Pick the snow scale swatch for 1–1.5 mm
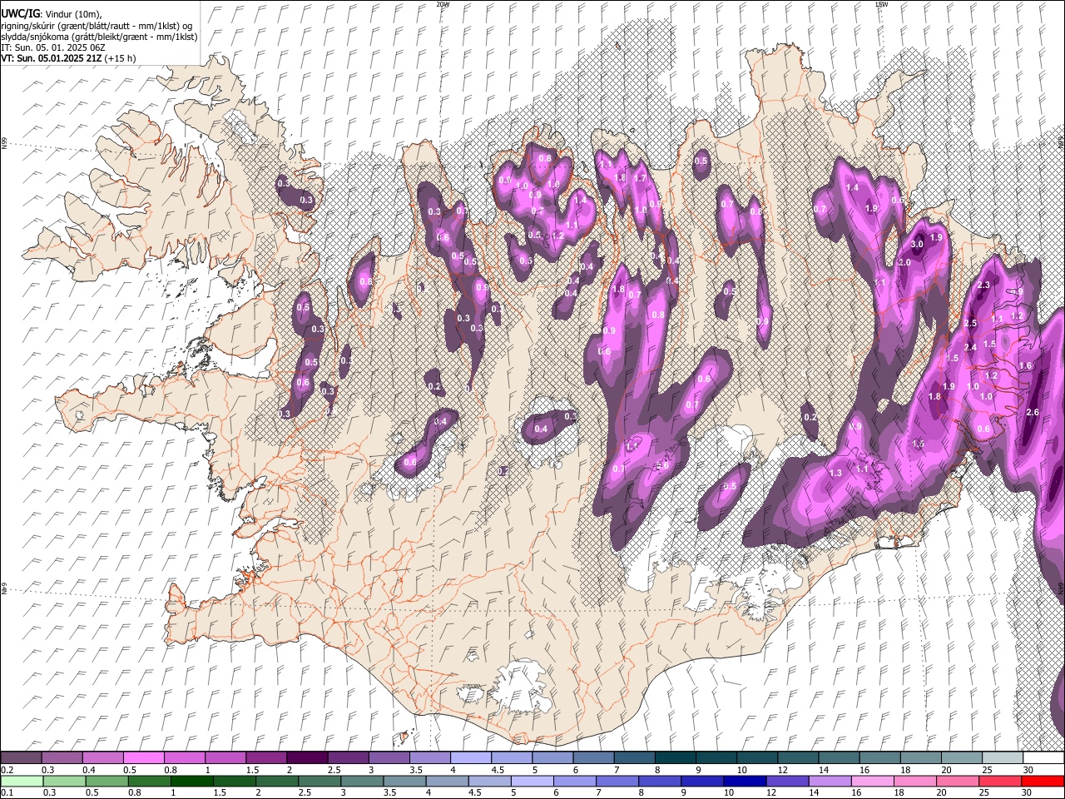The width and height of the screenshot is (1065, 799). [x=225, y=758]
